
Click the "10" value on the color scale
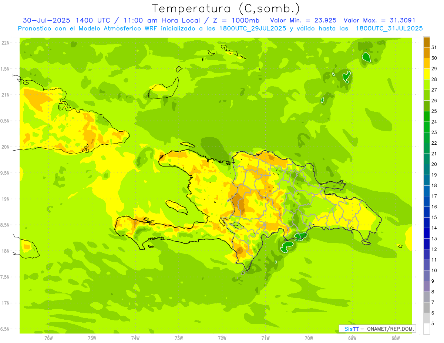(434, 270)
